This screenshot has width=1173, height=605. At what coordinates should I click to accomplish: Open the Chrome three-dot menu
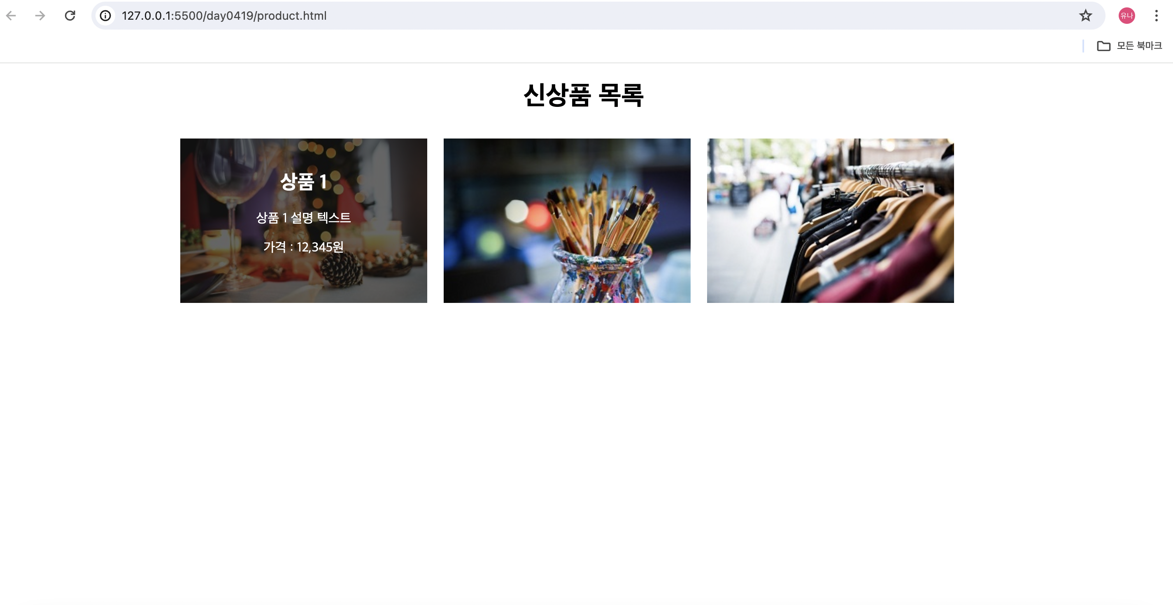pyautogui.click(x=1156, y=16)
